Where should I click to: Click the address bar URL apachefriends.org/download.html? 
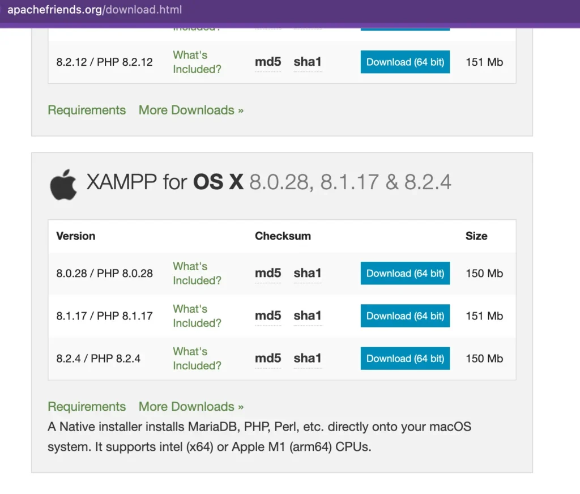click(95, 10)
